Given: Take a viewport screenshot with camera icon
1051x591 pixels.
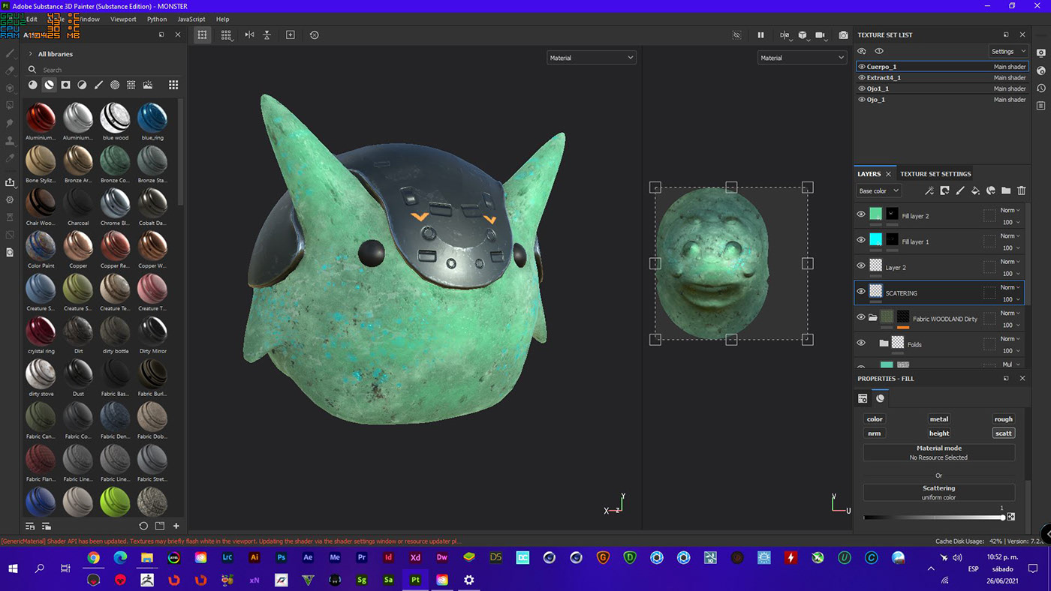Looking at the screenshot, I should (843, 35).
